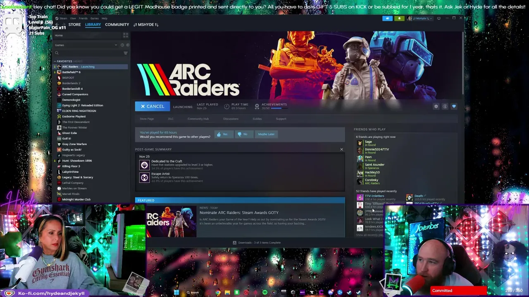The height and width of the screenshot is (297, 529).
Task: Recommend game with Yes thumbs-up
Action: click(x=223, y=134)
